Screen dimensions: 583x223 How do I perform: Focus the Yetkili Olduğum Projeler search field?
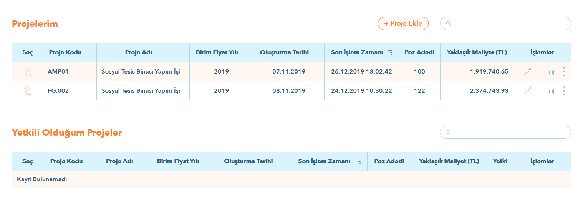click(509, 133)
